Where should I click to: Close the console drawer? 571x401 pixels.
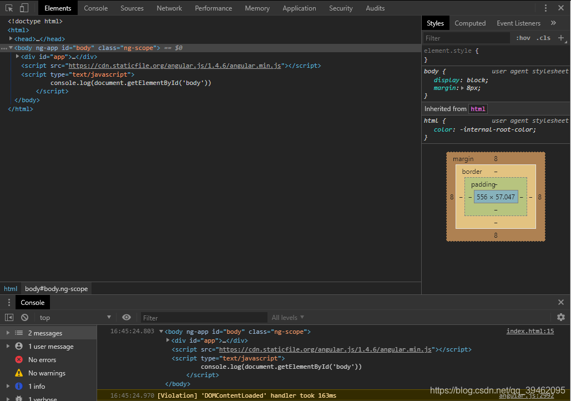coord(561,302)
